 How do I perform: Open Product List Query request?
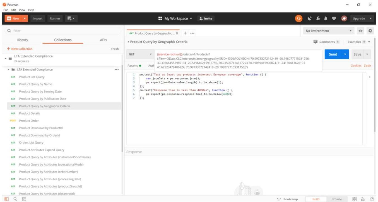click(x=64, y=77)
